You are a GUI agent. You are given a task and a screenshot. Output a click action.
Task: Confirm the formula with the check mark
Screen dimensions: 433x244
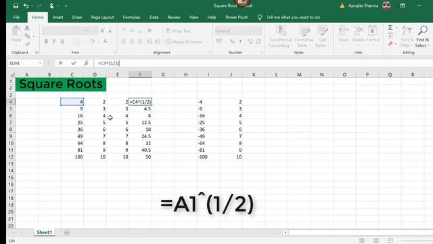[74, 63]
